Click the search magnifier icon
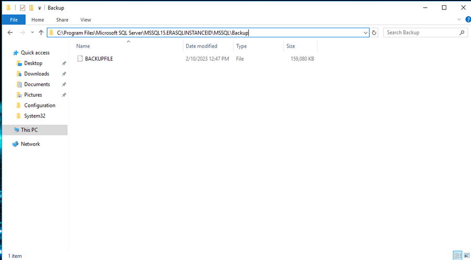 pyautogui.click(x=462, y=32)
